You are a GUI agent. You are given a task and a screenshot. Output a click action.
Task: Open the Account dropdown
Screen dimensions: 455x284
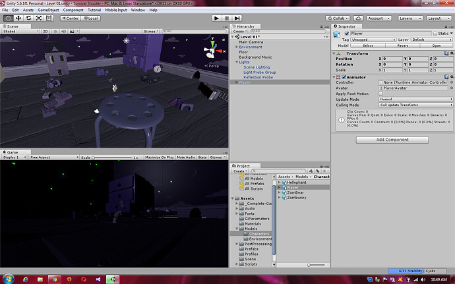pos(379,18)
